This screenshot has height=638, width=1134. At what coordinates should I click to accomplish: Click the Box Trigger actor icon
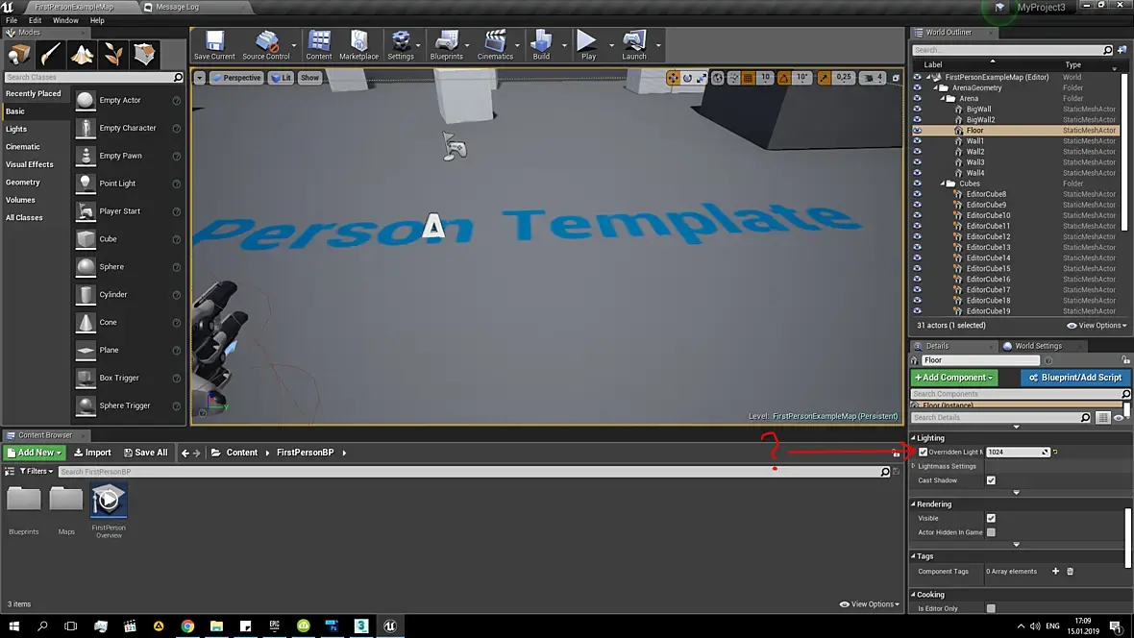(x=86, y=378)
